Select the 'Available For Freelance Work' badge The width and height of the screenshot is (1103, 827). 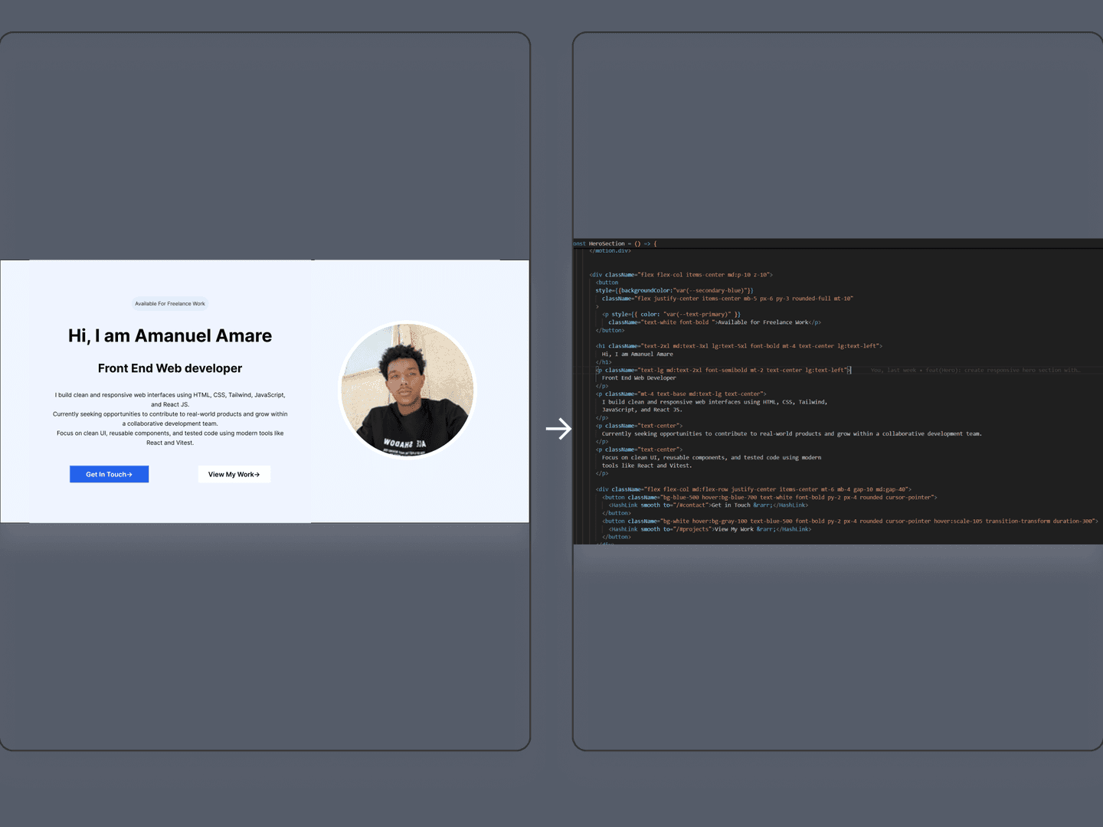tap(170, 303)
